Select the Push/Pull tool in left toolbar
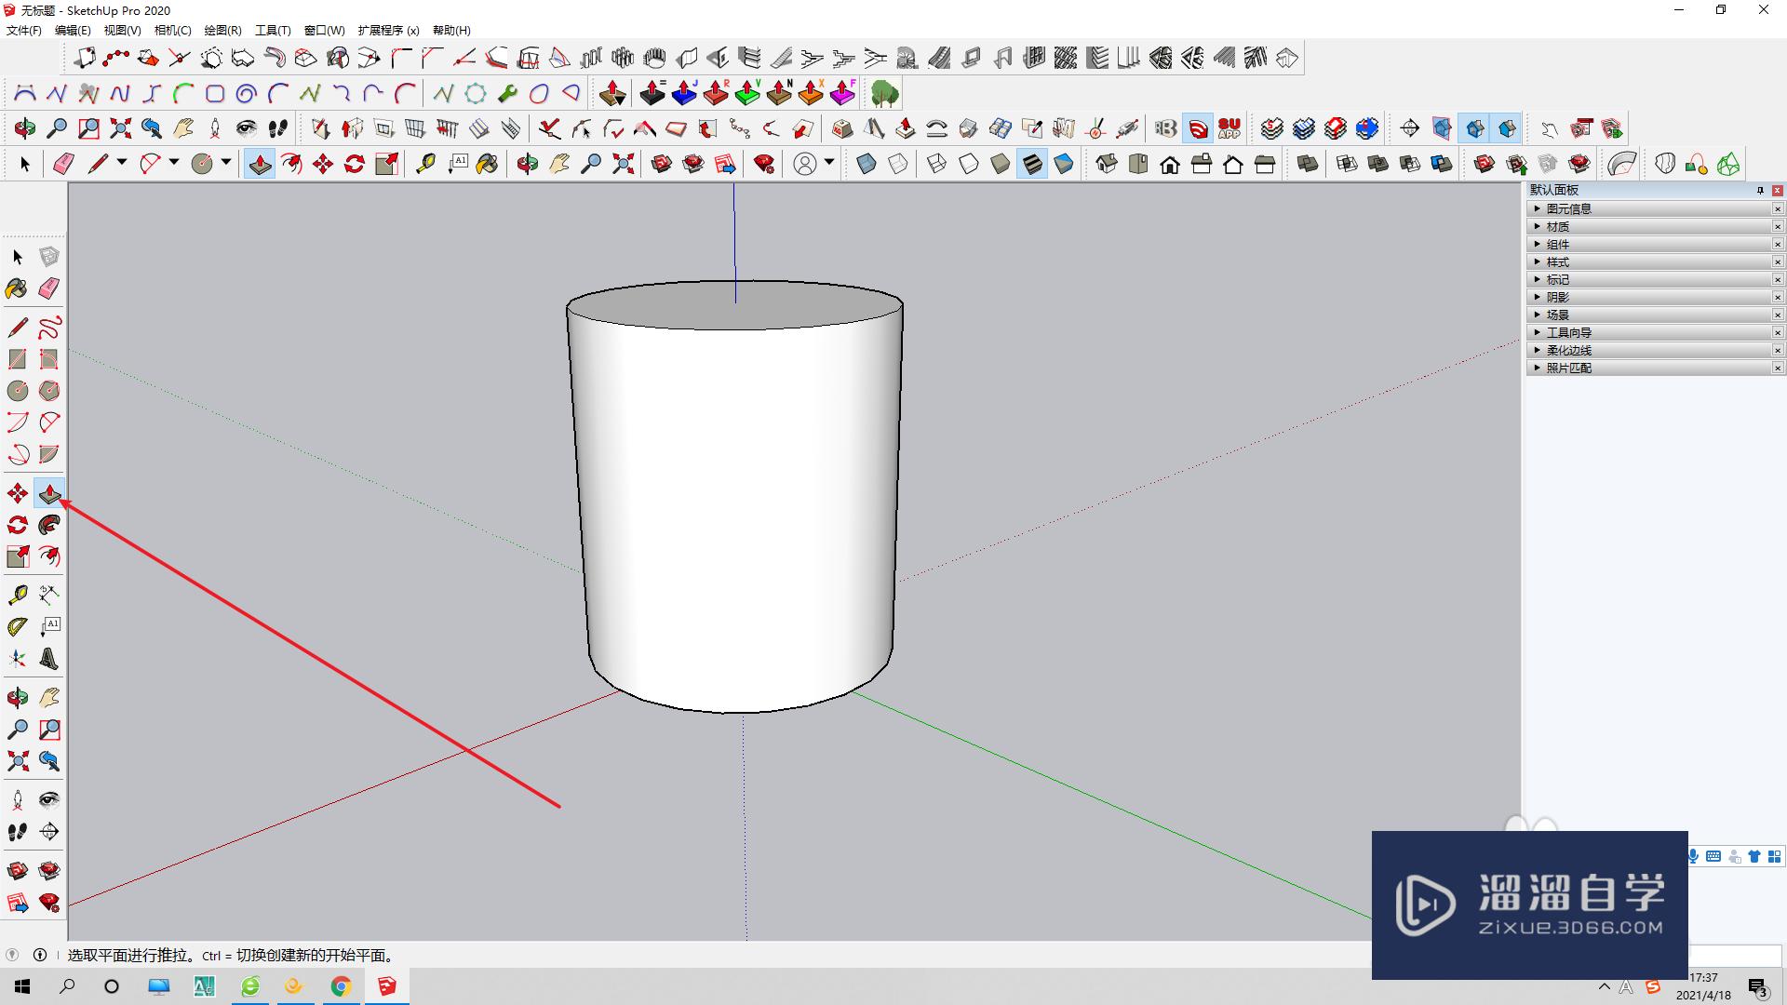1787x1005 pixels. (x=49, y=493)
